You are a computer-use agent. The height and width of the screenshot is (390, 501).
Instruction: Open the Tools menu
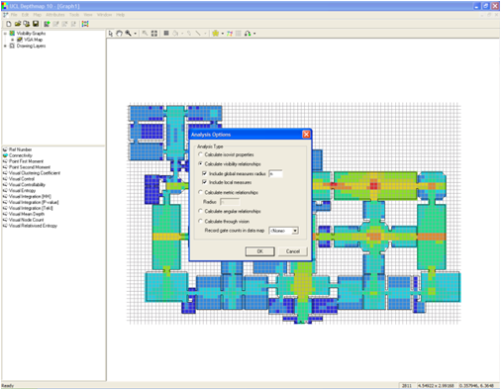[x=74, y=15]
